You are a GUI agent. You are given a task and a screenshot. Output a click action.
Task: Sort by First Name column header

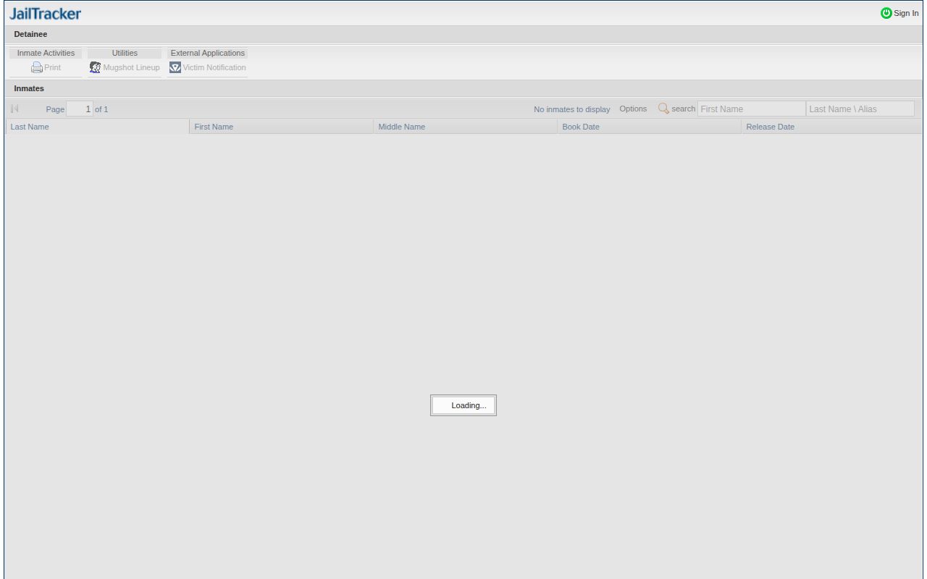pyautogui.click(x=282, y=127)
